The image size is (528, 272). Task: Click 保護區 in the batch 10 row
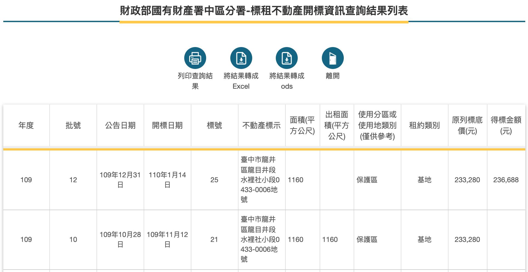pos(367,239)
